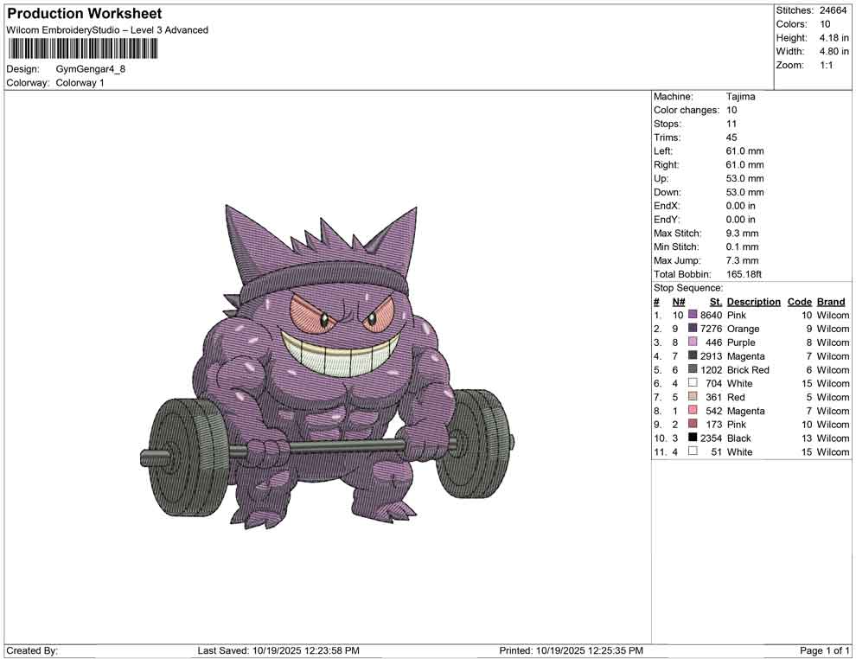
Task: Click the white swatch with 704 stitches
Action: 693,383
